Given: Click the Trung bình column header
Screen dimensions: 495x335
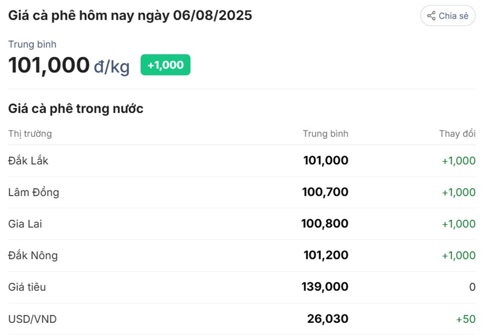Looking at the screenshot, I should point(326,134).
